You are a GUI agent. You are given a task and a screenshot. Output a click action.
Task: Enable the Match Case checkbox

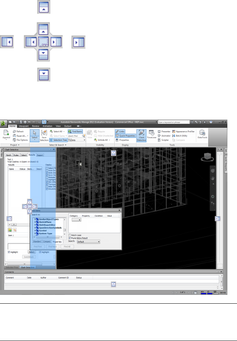coord(70,235)
